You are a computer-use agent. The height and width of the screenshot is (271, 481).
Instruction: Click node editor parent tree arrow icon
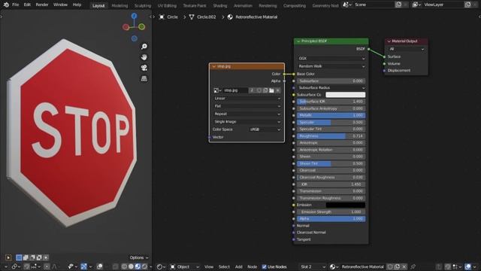click(x=439, y=266)
